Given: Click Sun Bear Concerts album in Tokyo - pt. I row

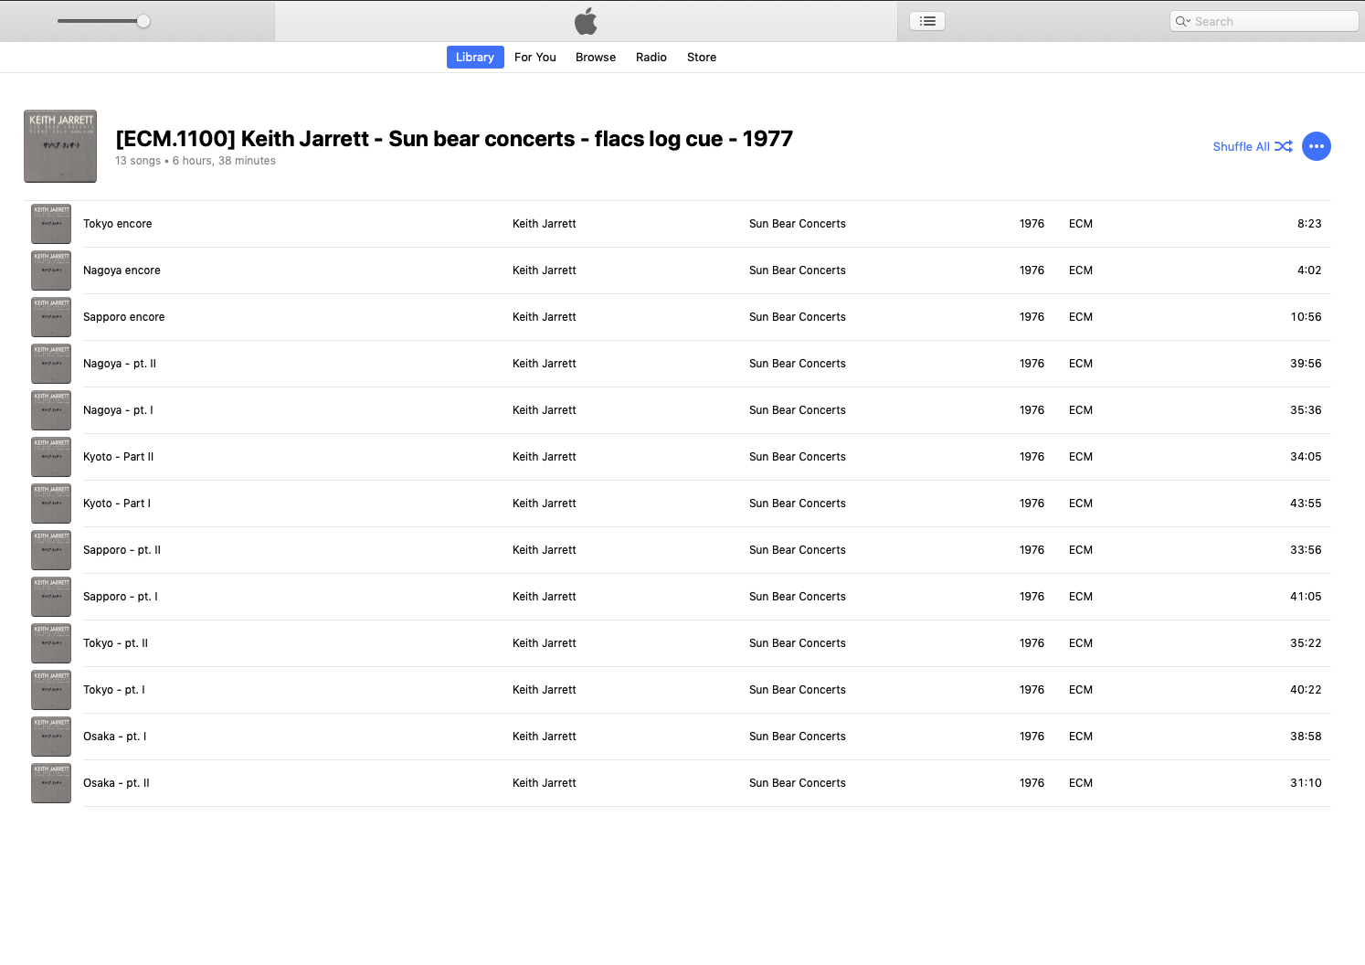Looking at the screenshot, I should tap(798, 690).
